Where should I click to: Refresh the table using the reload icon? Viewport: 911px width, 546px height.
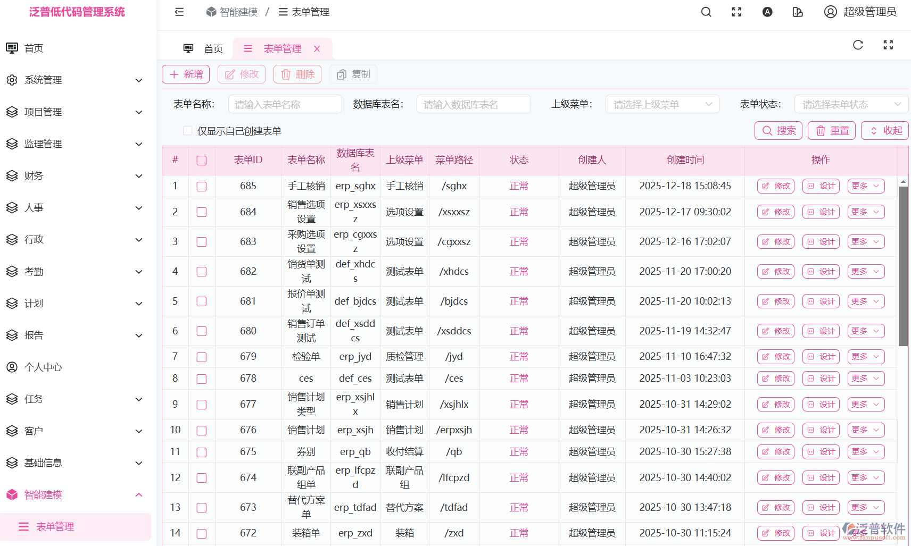click(857, 45)
